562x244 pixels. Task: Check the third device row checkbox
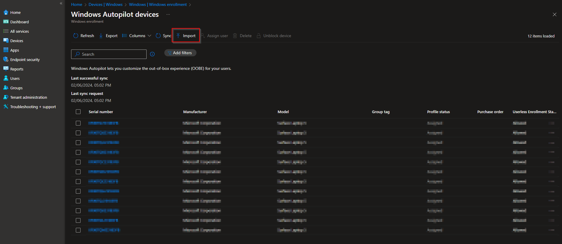pyautogui.click(x=78, y=143)
